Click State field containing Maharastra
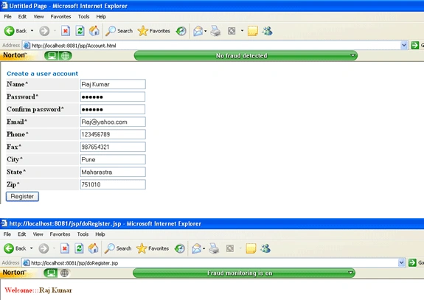The image size is (424, 300). point(113,172)
